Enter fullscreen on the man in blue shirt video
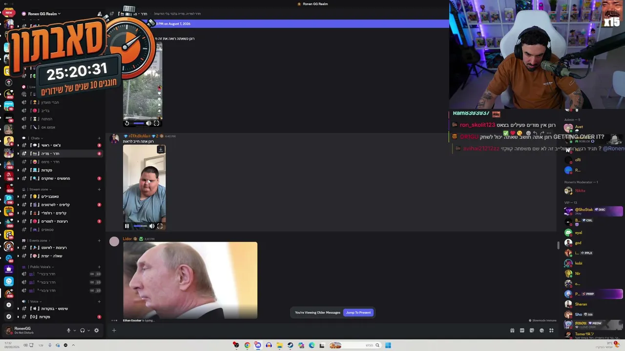 160,226
